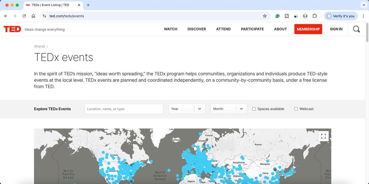Toggle the map fullscreen view
The height and width of the screenshot is (184, 369).
click(323, 136)
